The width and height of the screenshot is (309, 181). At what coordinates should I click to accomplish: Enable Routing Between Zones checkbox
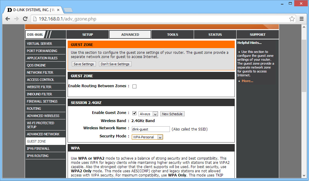pyautogui.click(x=135, y=86)
